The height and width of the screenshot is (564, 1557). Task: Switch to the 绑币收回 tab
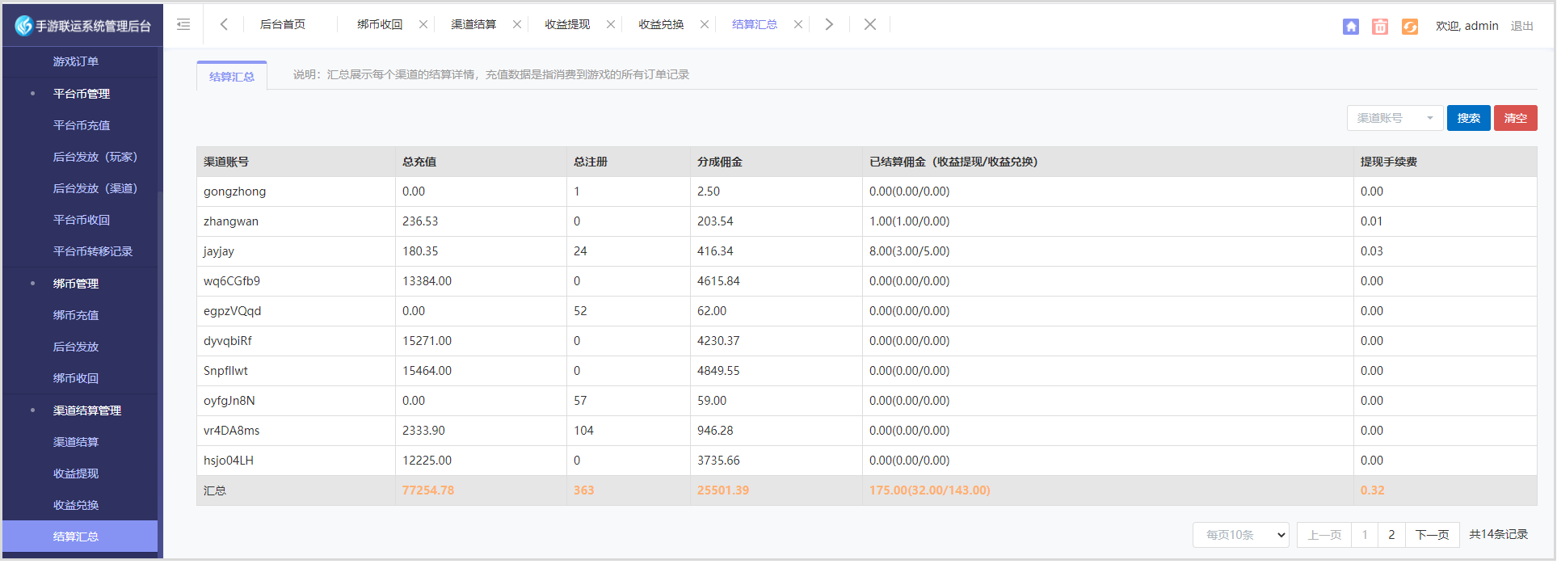[x=380, y=24]
